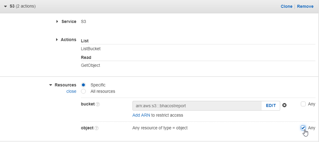Screen dimensions: 319x142
Task: Click the Remove link
Action: click(305, 6)
